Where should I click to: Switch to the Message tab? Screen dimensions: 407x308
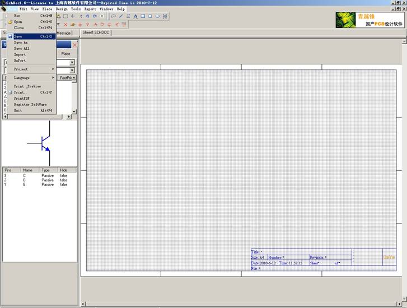pyautogui.click(x=63, y=33)
